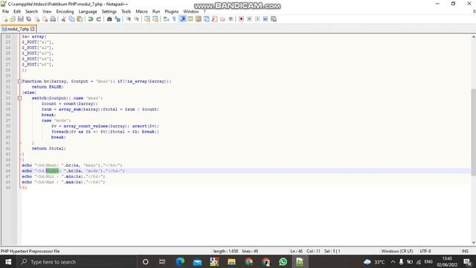Open the taskbar clock showing 13:43
The image size is (476, 268).
[x=447, y=262]
